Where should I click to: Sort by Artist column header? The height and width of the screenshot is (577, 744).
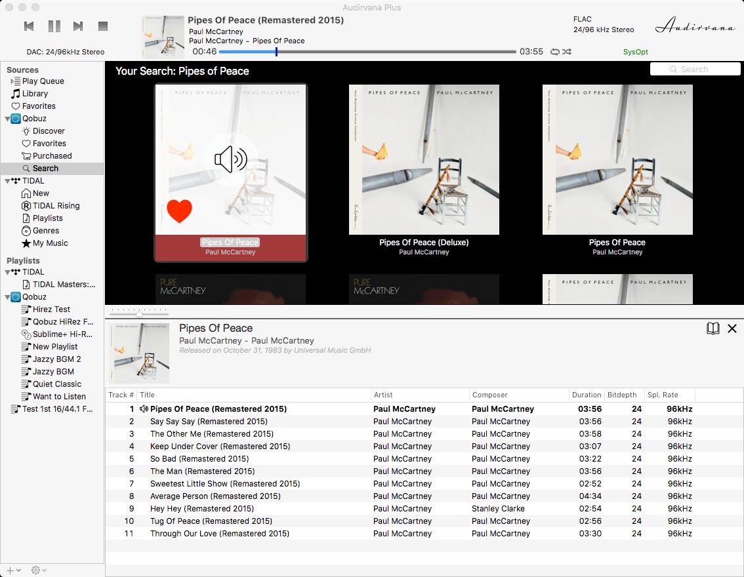point(420,395)
